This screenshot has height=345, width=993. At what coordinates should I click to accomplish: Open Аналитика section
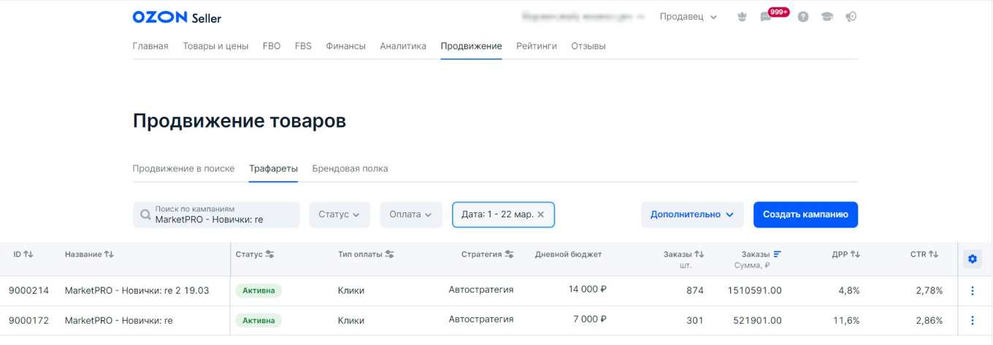coord(403,46)
